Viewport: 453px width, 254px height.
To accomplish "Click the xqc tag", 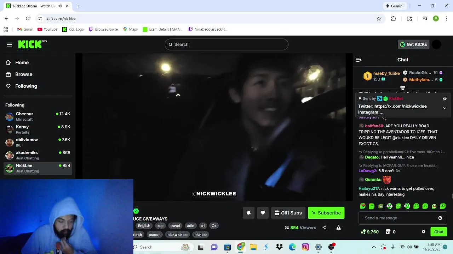I will coord(160,226).
